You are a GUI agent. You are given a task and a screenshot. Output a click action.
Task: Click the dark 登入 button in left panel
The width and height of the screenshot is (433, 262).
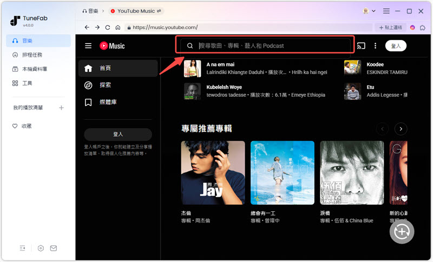coord(118,134)
